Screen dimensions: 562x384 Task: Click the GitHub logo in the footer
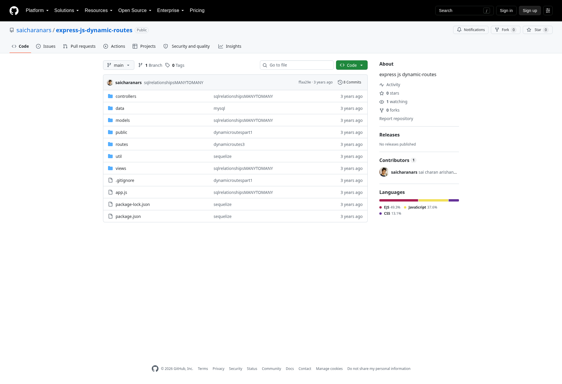pyautogui.click(x=155, y=369)
